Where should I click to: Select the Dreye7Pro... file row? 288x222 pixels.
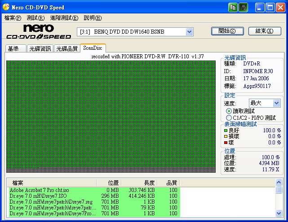click(94, 213)
